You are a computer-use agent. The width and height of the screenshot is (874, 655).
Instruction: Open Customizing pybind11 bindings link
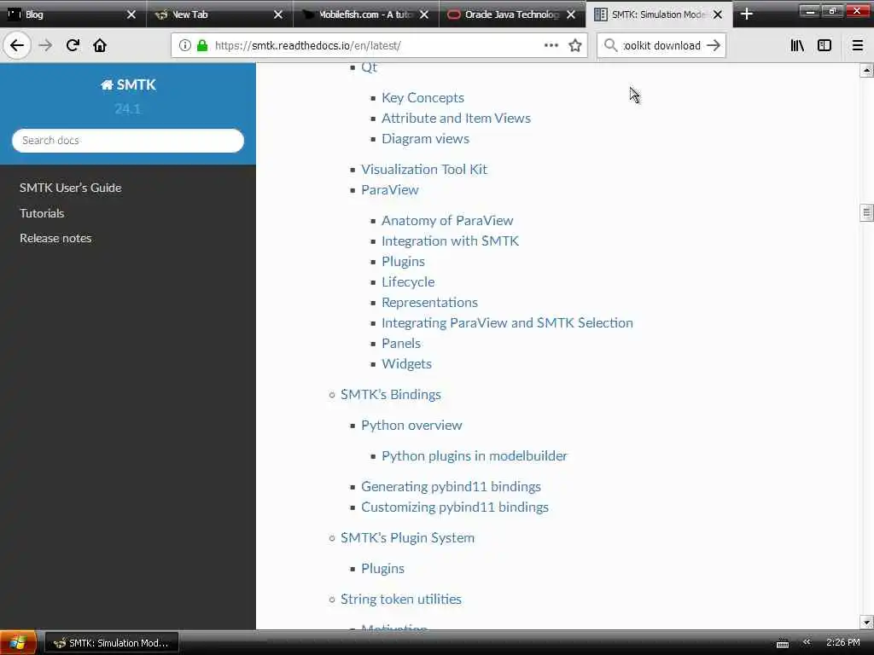click(x=455, y=507)
